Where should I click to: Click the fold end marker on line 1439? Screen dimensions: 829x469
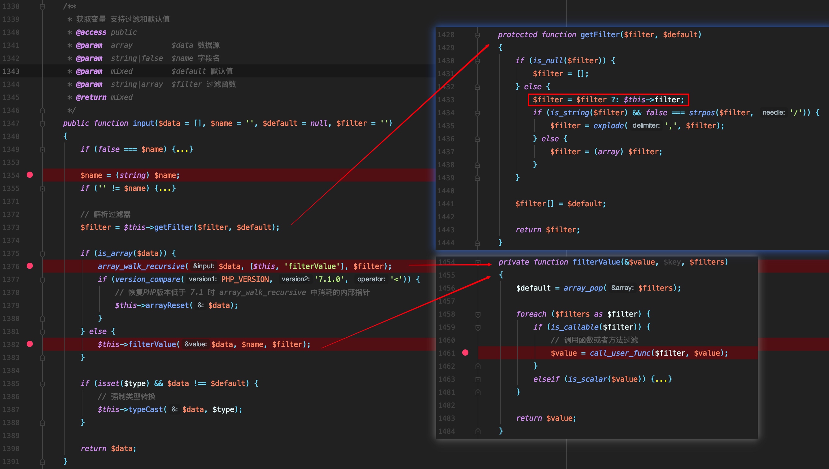click(477, 178)
